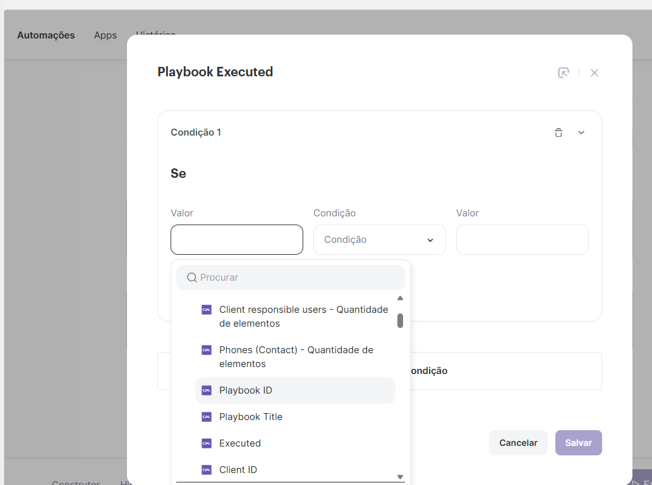The image size is (652, 485).
Task: Open the Condição dropdown
Action: (379, 240)
